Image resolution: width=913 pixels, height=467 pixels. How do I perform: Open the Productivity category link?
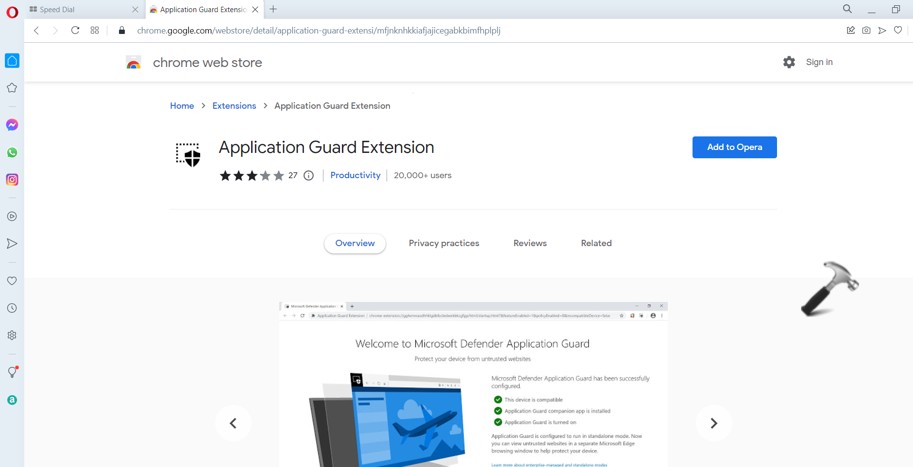(x=355, y=175)
